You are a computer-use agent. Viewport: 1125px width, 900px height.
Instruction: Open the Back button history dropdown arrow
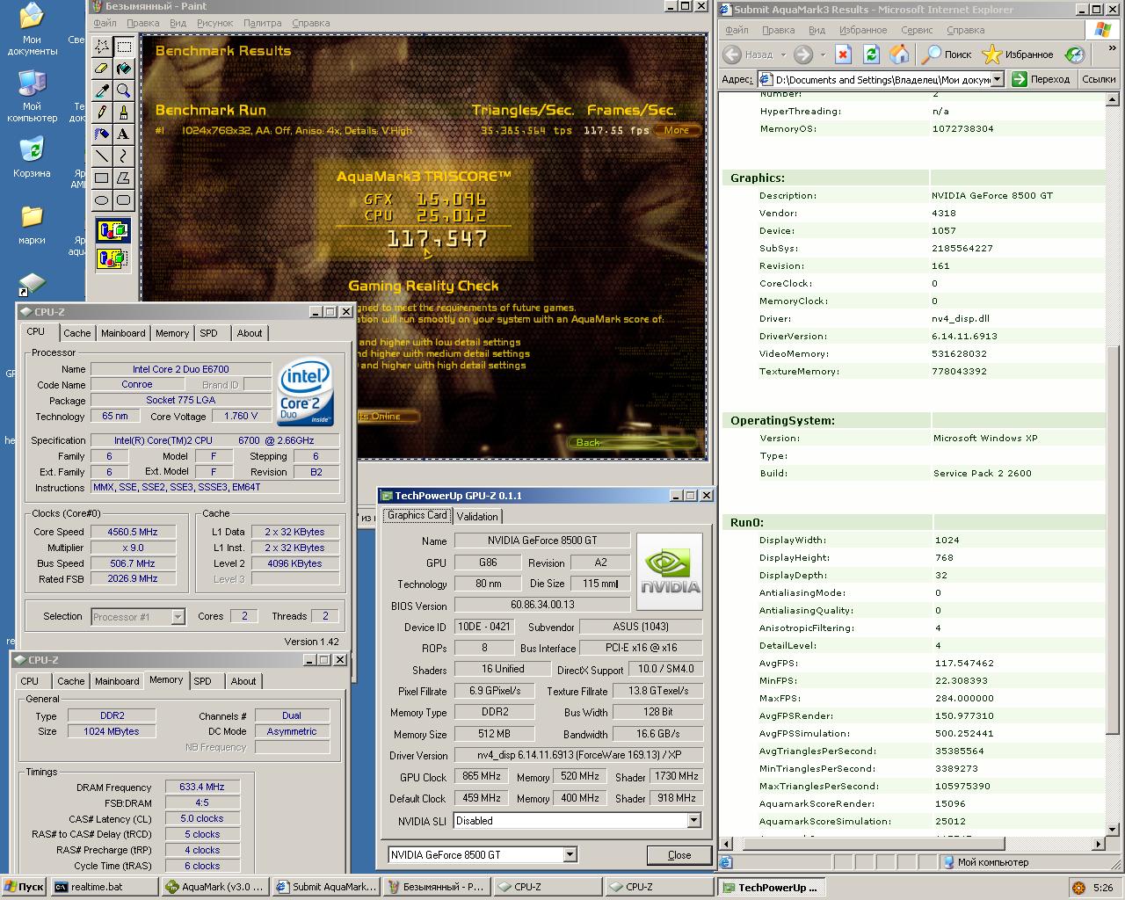pos(781,54)
